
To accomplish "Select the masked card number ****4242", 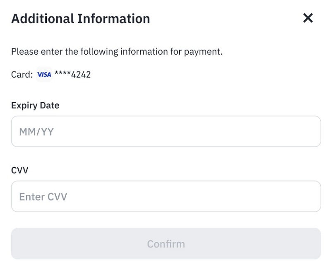I will pos(73,75).
